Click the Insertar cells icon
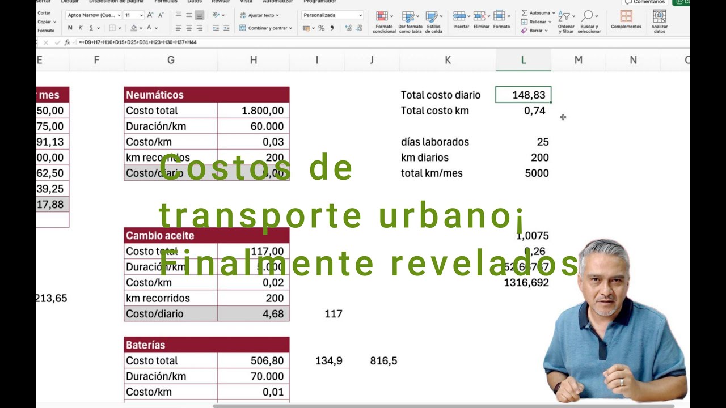The height and width of the screenshot is (408, 726). tap(461, 19)
